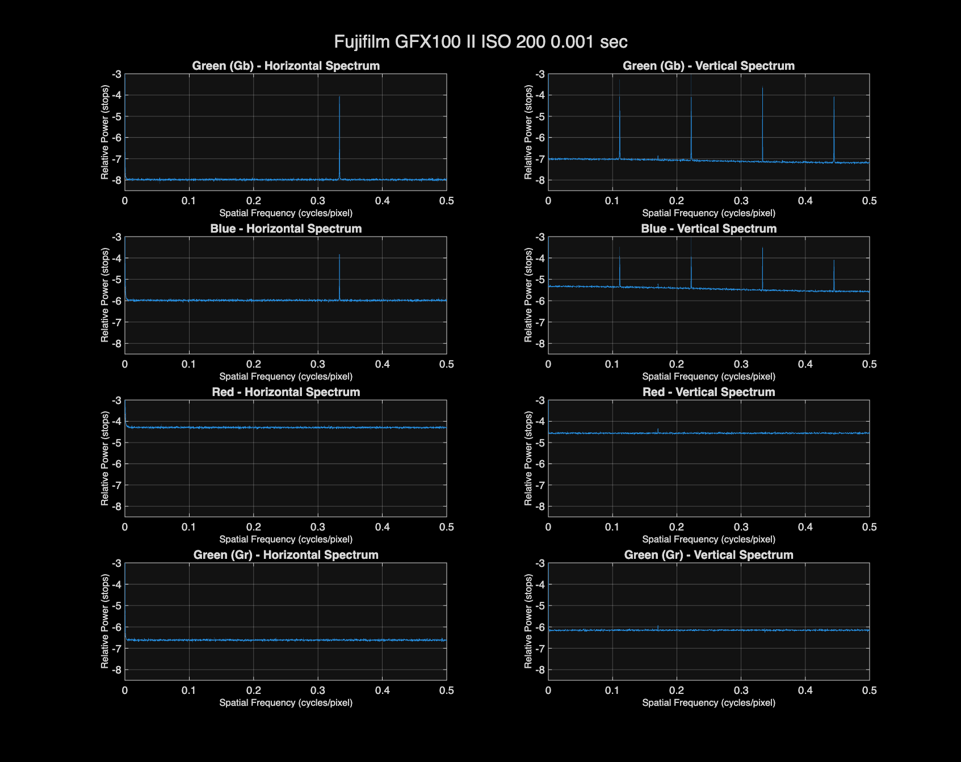This screenshot has height=762, width=961.
Task: Click x-axis label under Green (Gb) Horizontal plot
Action: 286,213
